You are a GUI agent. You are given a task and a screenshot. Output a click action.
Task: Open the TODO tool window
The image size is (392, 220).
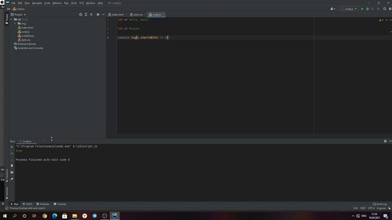click(x=28, y=204)
